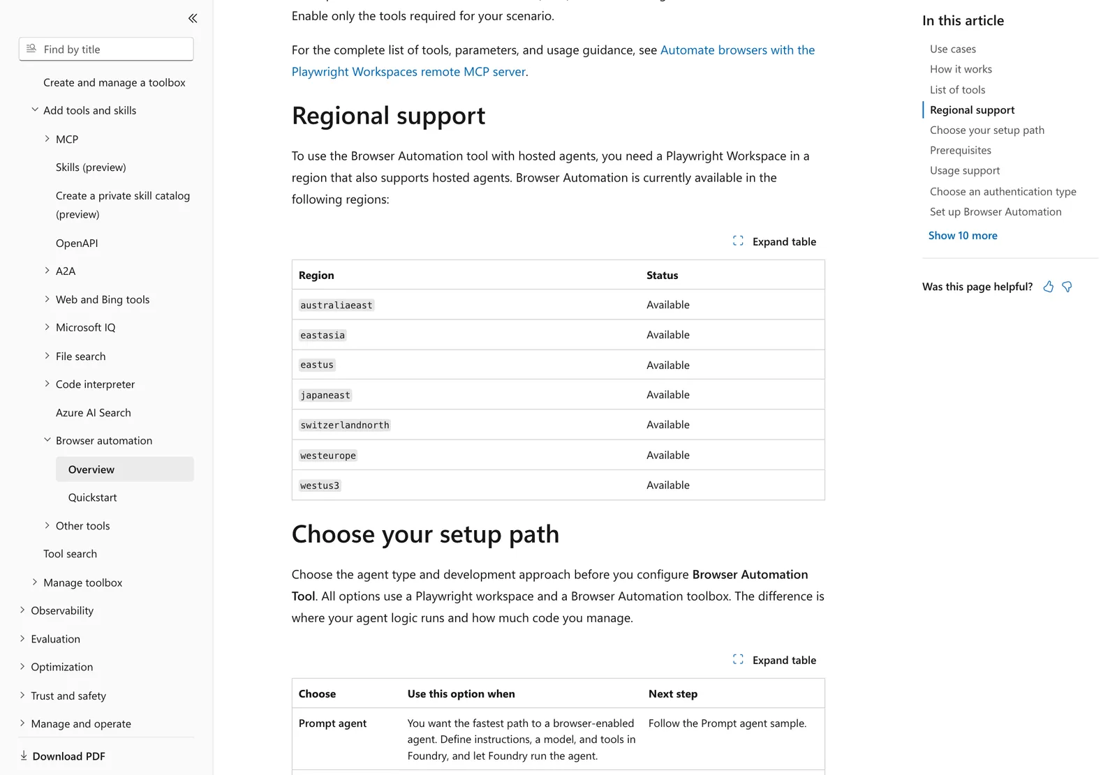Collapse the left table of contents panel

pos(193,18)
